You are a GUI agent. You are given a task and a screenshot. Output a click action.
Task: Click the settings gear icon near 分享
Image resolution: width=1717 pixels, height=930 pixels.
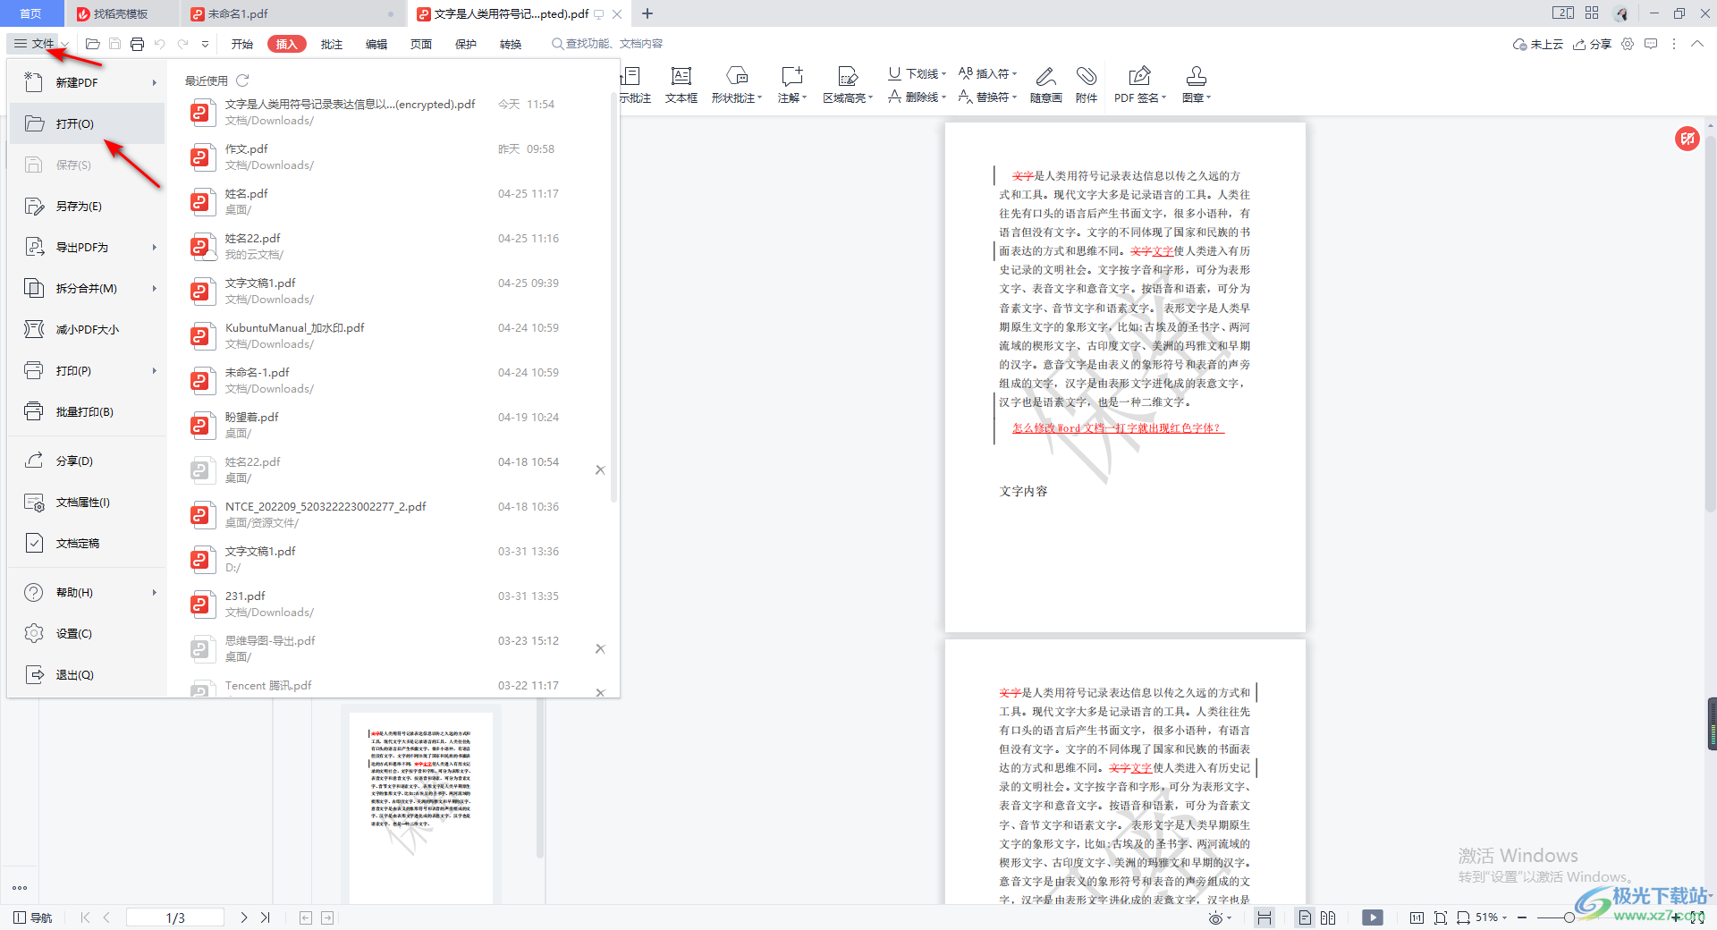(x=1628, y=44)
